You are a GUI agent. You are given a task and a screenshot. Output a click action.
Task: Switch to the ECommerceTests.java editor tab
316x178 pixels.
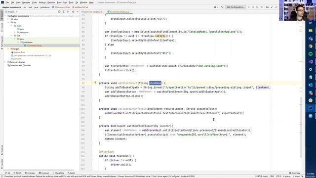point(119,12)
